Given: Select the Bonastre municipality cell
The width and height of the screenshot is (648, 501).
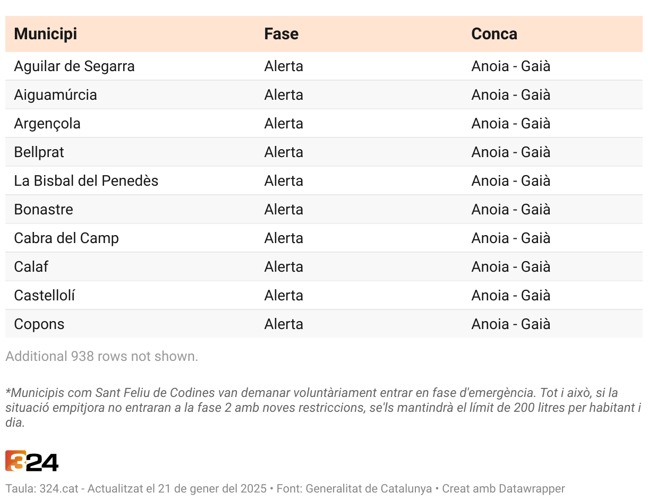Looking at the screenshot, I should pos(44,210).
